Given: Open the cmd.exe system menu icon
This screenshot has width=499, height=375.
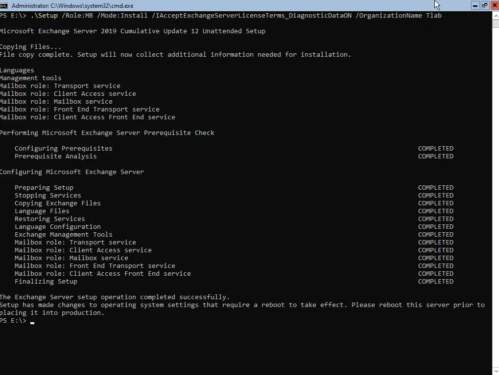Looking at the screenshot, I should point(4,5).
